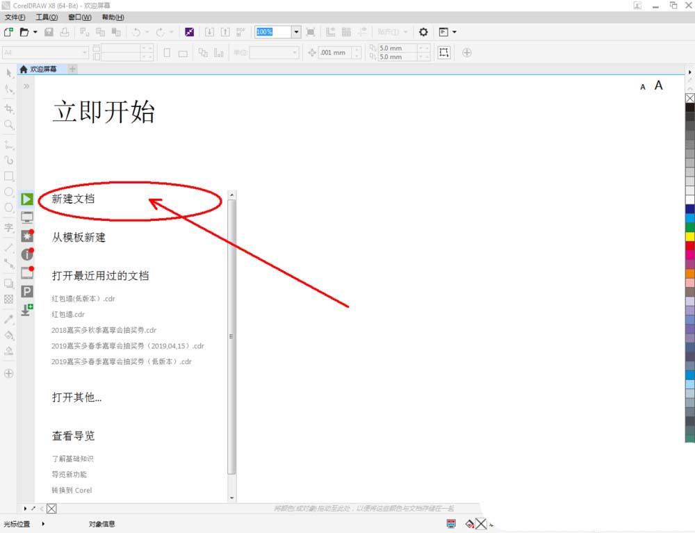Open the 帮助(H) menu
695x533 pixels.
113,17
